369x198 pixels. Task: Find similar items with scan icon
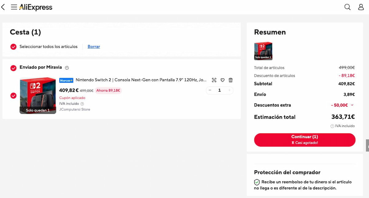pos(214,80)
